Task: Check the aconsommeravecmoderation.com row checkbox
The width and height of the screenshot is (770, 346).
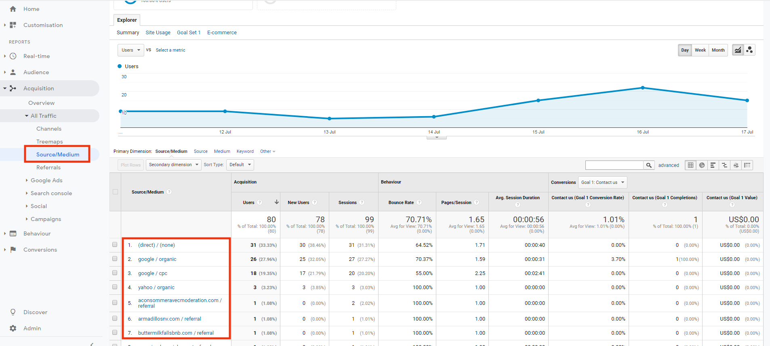Action: point(115,303)
